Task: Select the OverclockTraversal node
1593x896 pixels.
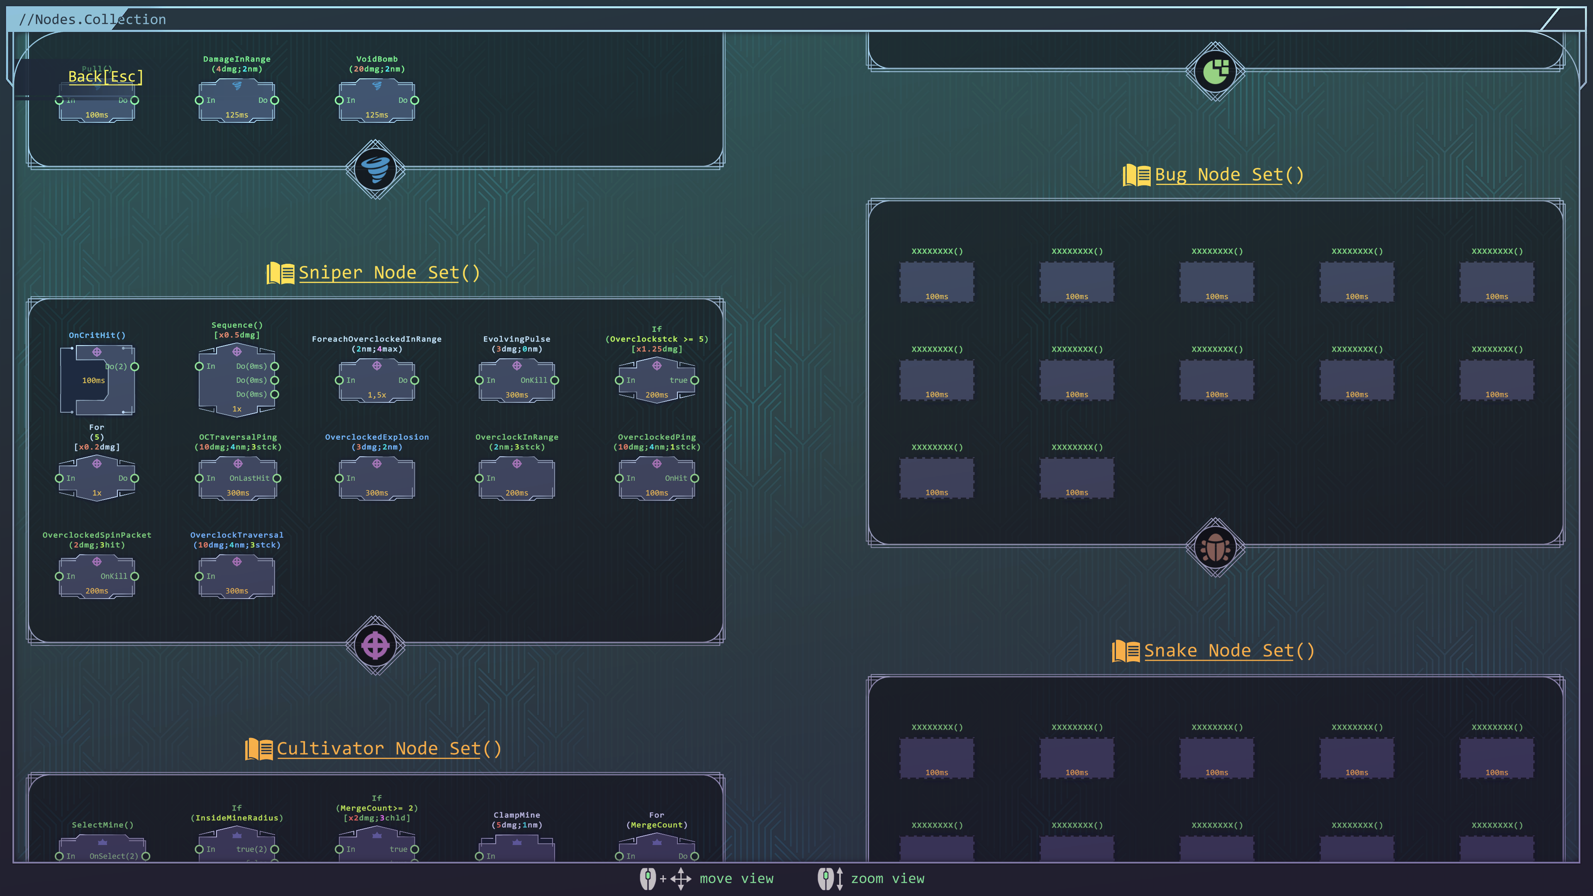Action: click(x=237, y=576)
